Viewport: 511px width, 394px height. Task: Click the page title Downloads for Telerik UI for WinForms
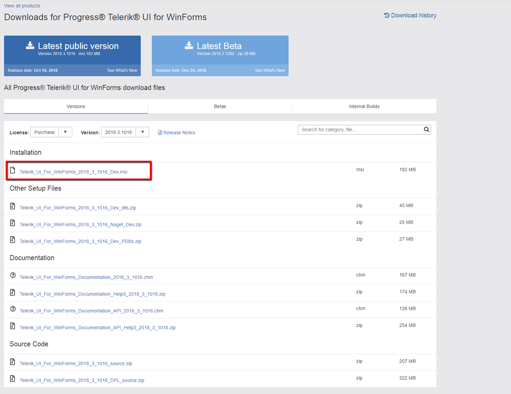tap(105, 17)
